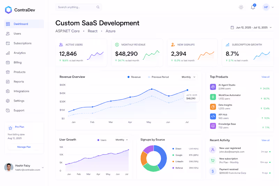Go to Users in sidebar
Image resolution: width=279 pixels, height=186 pixels.
[x=24, y=34]
